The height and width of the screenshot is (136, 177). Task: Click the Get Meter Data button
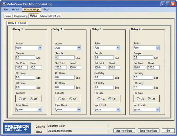coord(124,131)
